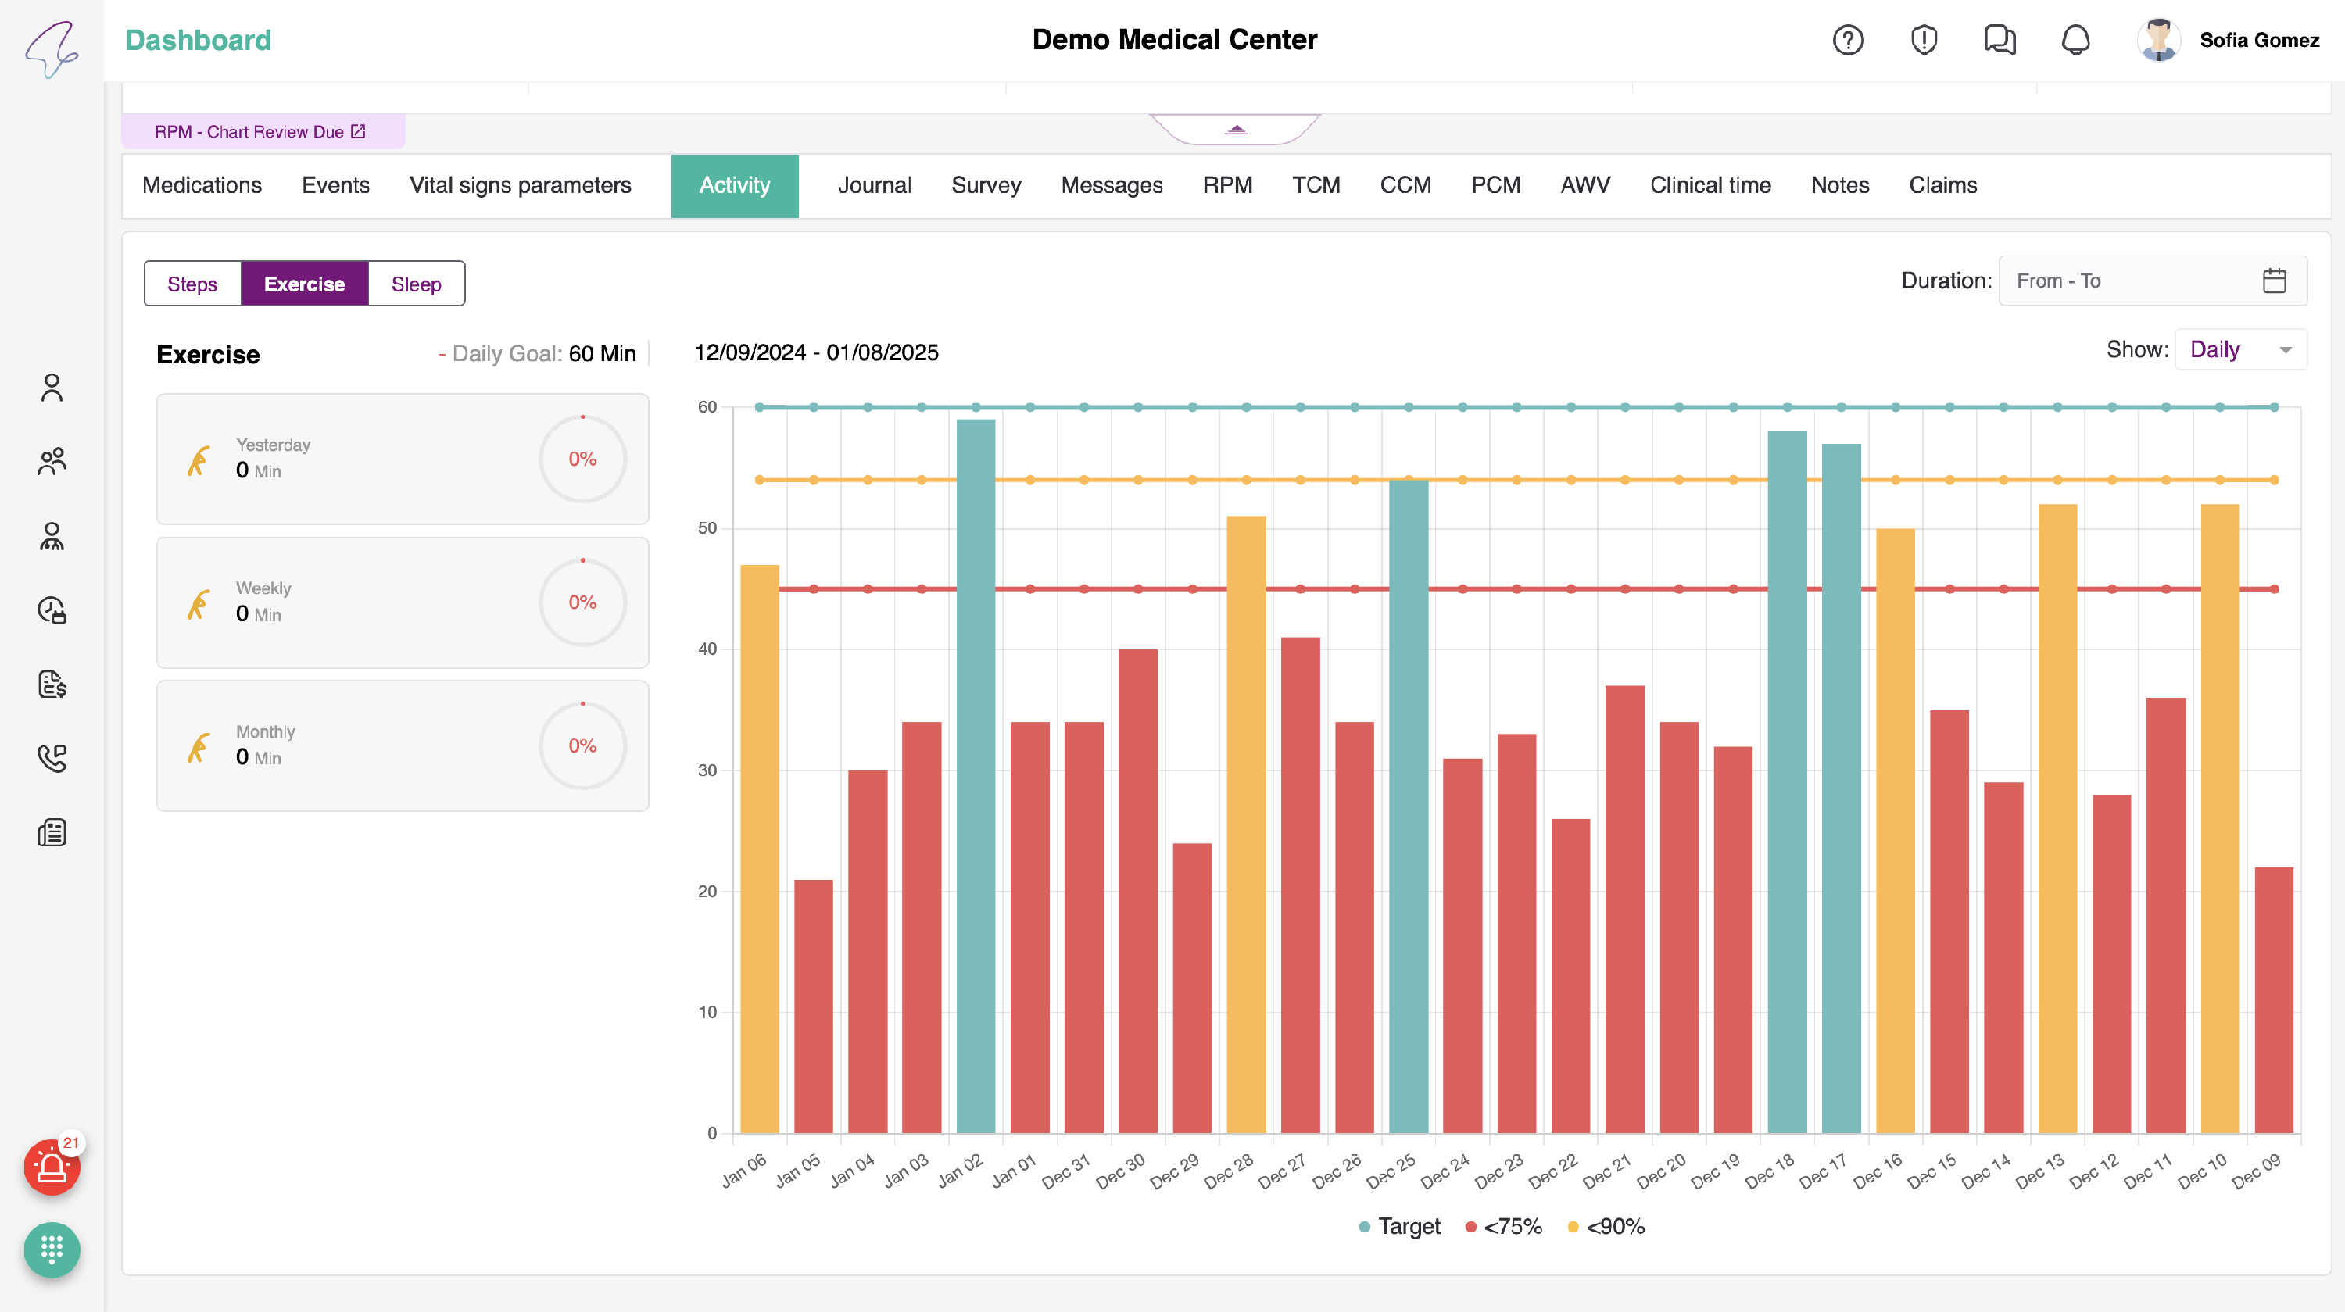The image size is (2345, 1312).
Task: Click the shield alert icon in header
Action: [1924, 40]
